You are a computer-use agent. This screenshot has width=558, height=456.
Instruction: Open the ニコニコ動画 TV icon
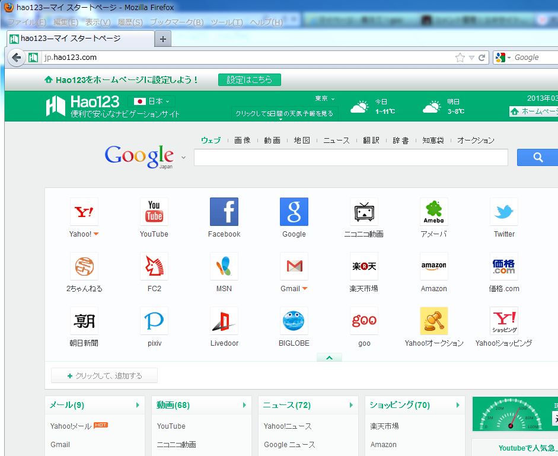coord(364,212)
